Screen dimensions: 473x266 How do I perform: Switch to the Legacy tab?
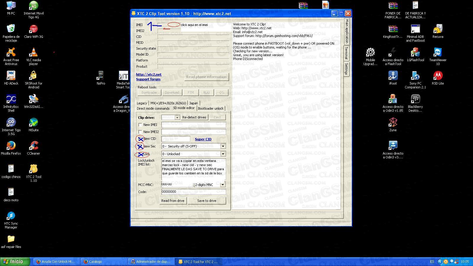tap(142, 103)
